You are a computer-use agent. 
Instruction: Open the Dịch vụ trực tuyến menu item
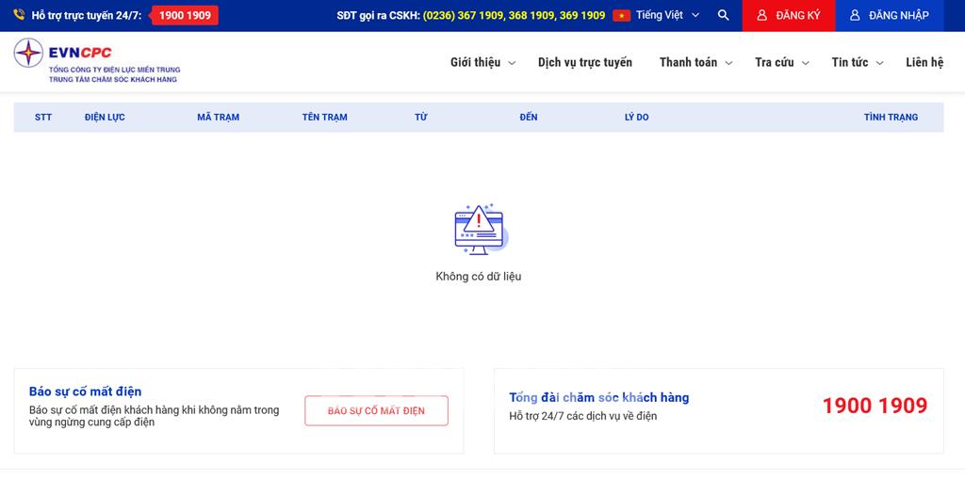coord(584,62)
